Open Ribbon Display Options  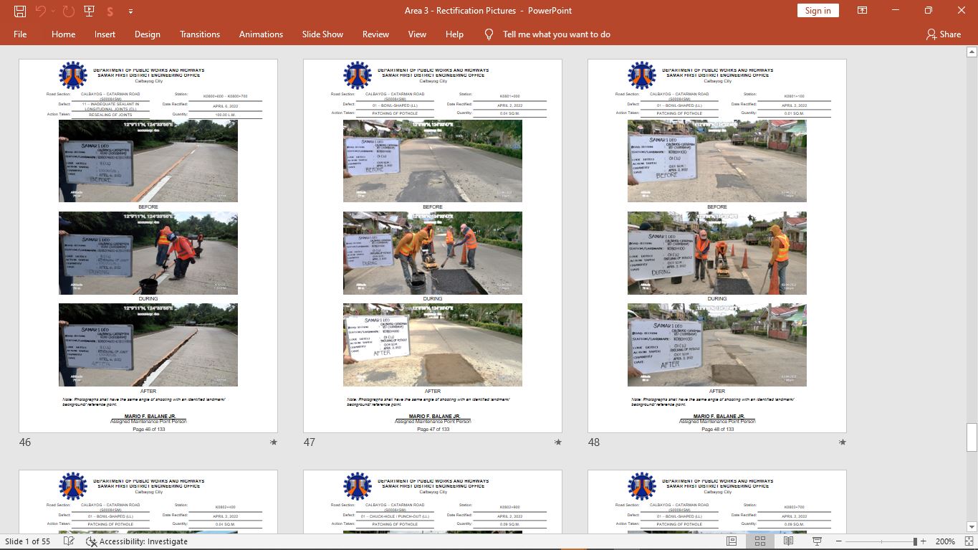click(x=863, y=11)
